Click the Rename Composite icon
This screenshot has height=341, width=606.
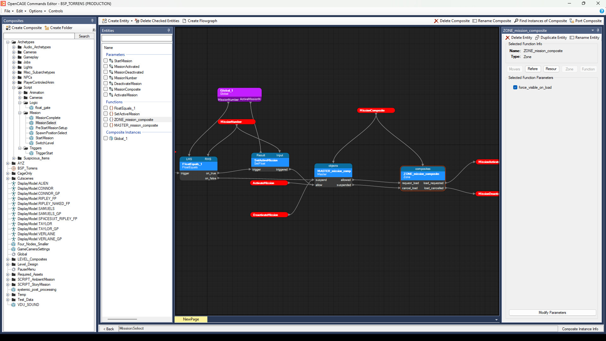tap(475, 21)
